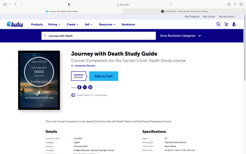Click the Black & White interior value

point(171,146)
